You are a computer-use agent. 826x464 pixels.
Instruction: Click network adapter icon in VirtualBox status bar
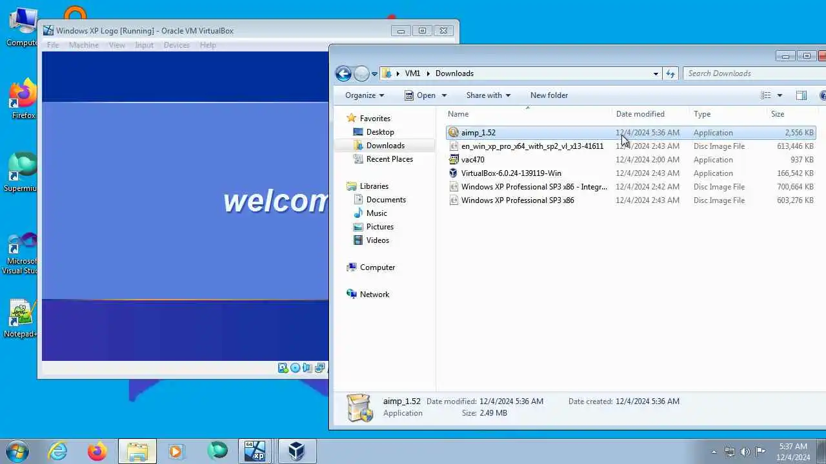tap(319, 368)
